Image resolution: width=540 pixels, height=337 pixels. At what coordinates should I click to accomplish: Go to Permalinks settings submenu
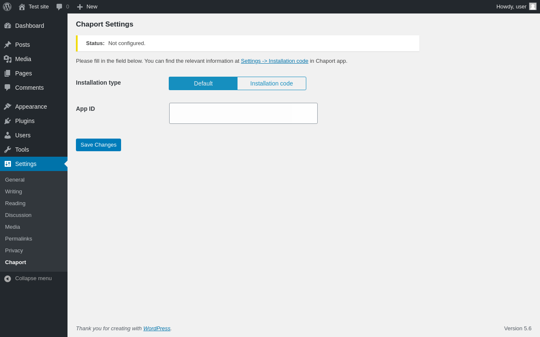click(19, 239)
